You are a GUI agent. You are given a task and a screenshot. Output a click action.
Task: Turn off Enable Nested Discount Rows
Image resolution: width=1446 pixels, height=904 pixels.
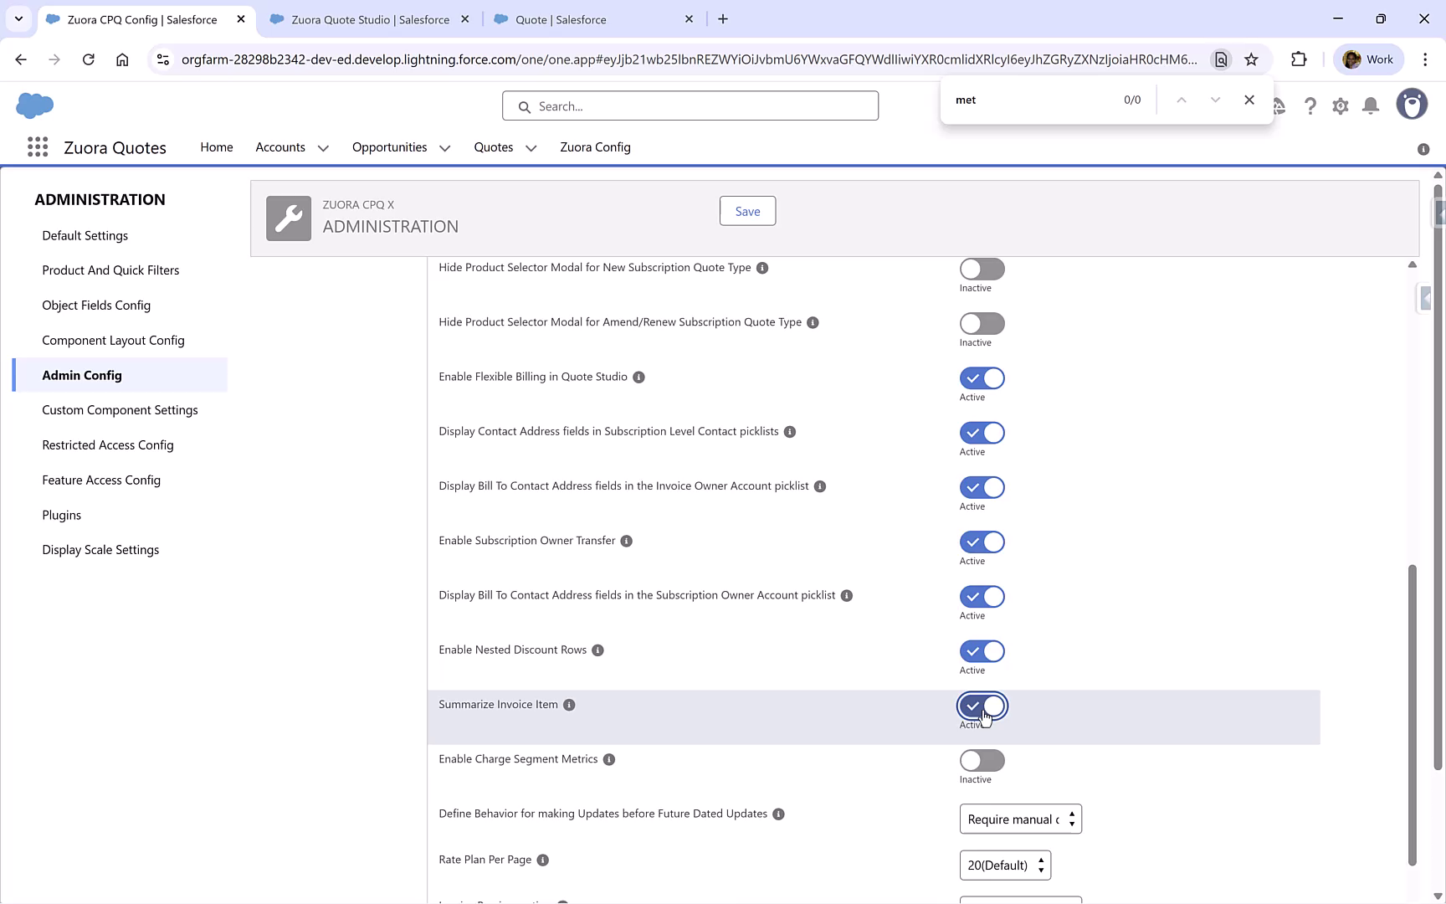click(982, 651)
